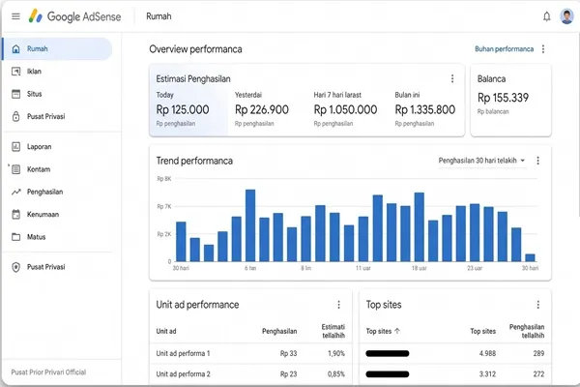580x387 pixels.
Task: Click the redacted site name with 4.988
Action: pyautogui.click(x=388, y=354)
